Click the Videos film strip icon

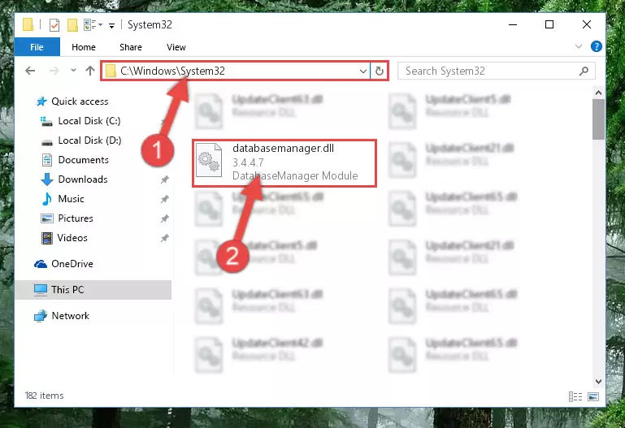pyautogui.click(x=47, y=238)
